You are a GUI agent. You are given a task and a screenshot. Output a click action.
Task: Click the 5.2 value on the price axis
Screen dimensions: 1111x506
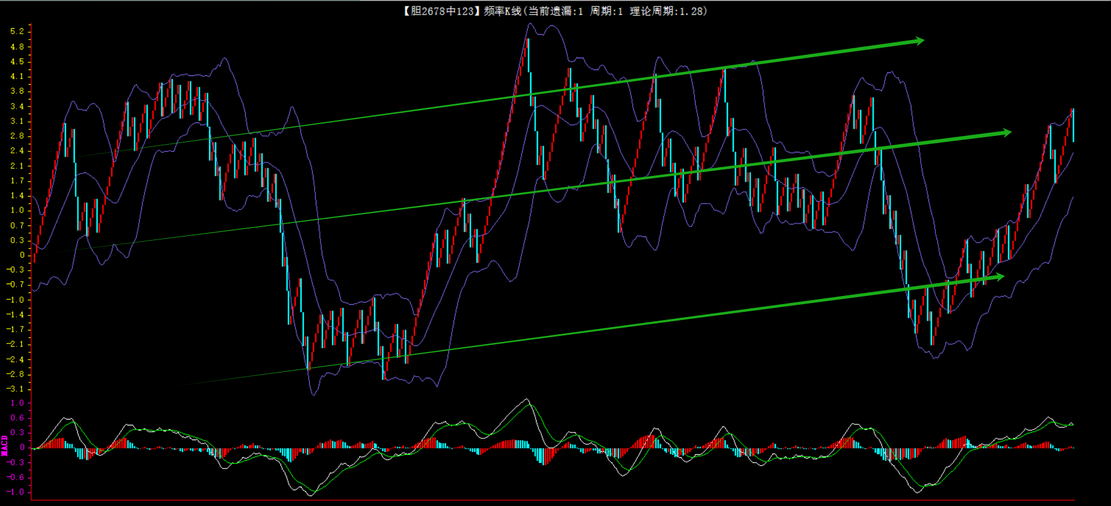17,31
